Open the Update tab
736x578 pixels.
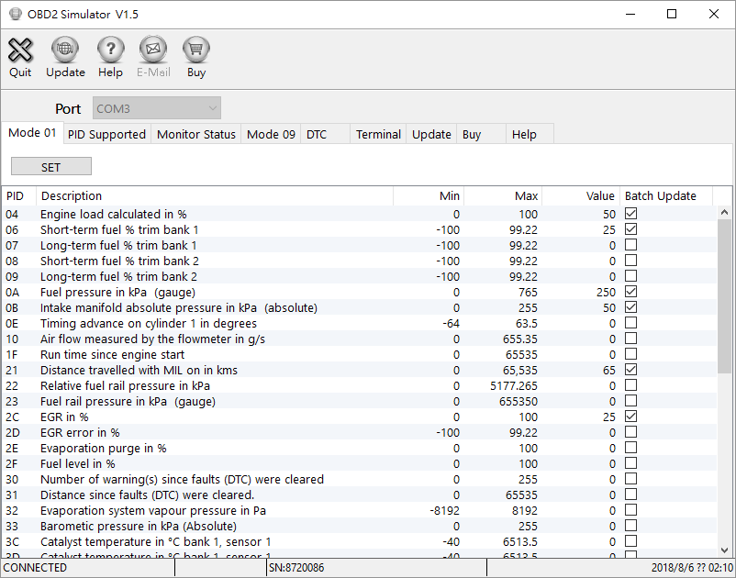431,134
